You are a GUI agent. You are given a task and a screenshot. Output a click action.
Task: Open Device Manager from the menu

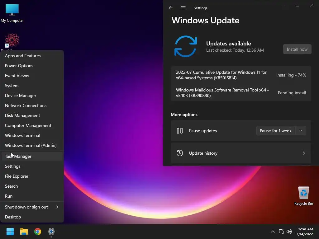click(32, 96)
